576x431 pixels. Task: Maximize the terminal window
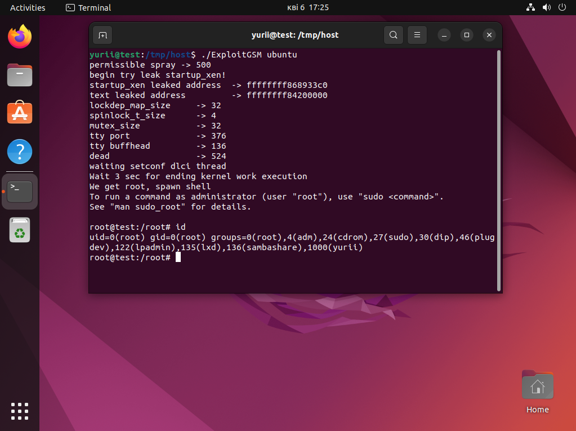coord(467,35)
